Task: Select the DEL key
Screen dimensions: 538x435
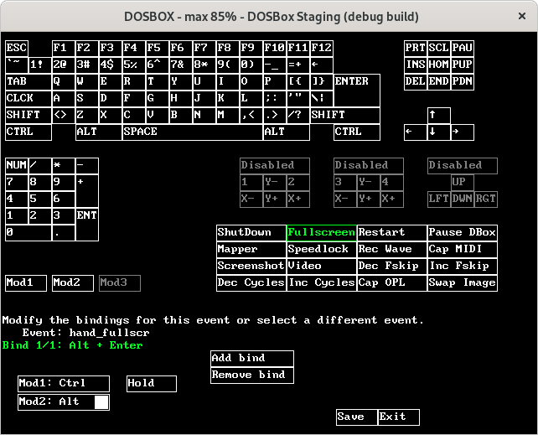Action: click(x=416, y=81)
